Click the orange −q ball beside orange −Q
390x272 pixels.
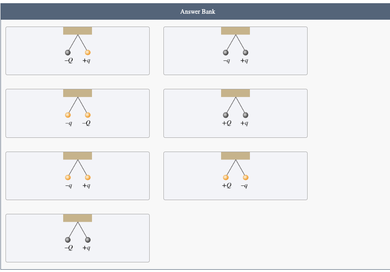(68, 115)
